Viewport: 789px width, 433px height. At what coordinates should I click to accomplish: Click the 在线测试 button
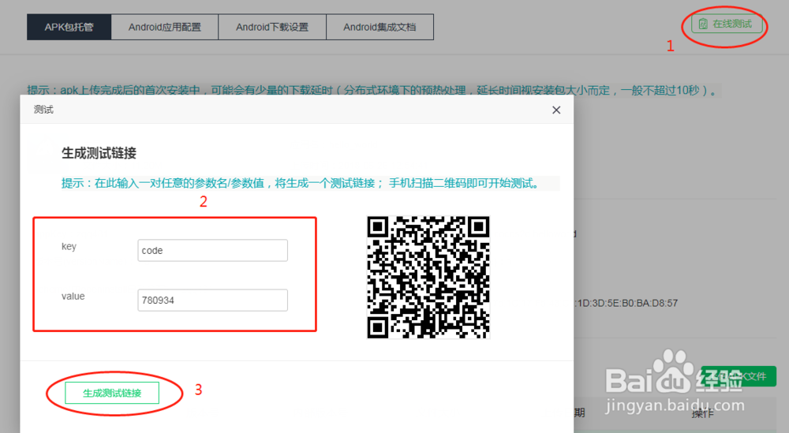[727, 24]
